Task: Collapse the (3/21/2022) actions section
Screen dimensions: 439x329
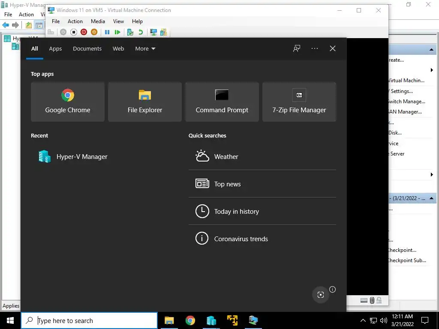Action: point(431,198)
